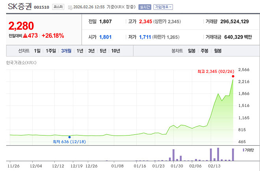The height and width of the screenshot is (171, 260).
Task: Select the 5년 line chart tab
Action: pyautogui.click(x=103, y=51)
